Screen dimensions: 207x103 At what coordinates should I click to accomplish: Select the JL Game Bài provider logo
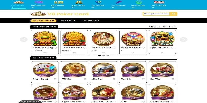coord(79,2)
